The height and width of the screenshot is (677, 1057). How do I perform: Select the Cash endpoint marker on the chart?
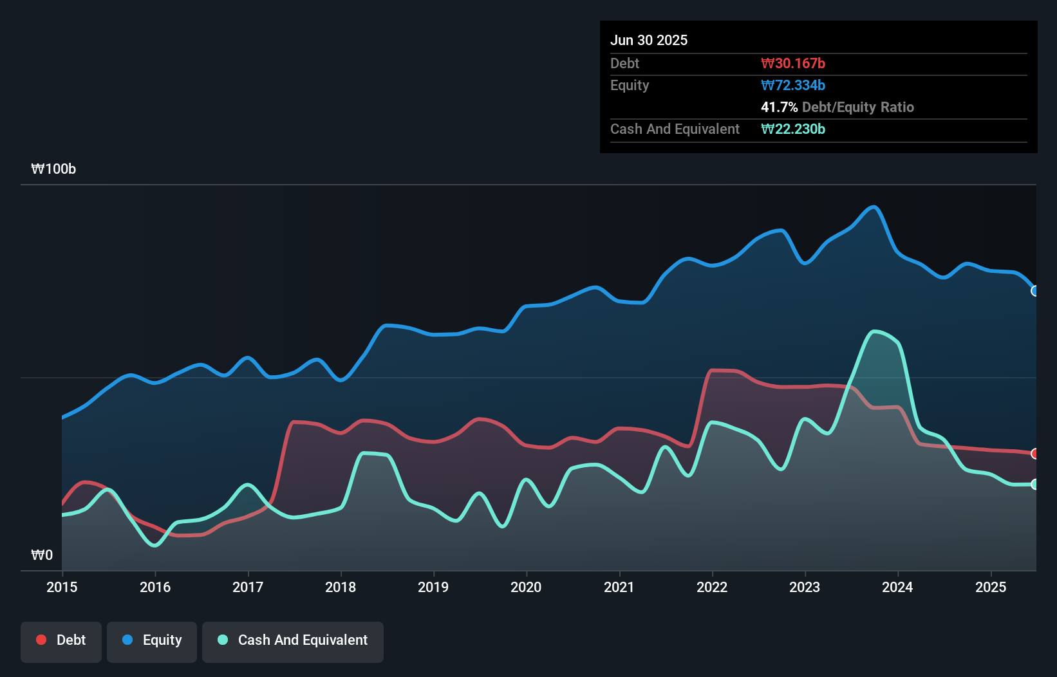tap(1034, 485)
